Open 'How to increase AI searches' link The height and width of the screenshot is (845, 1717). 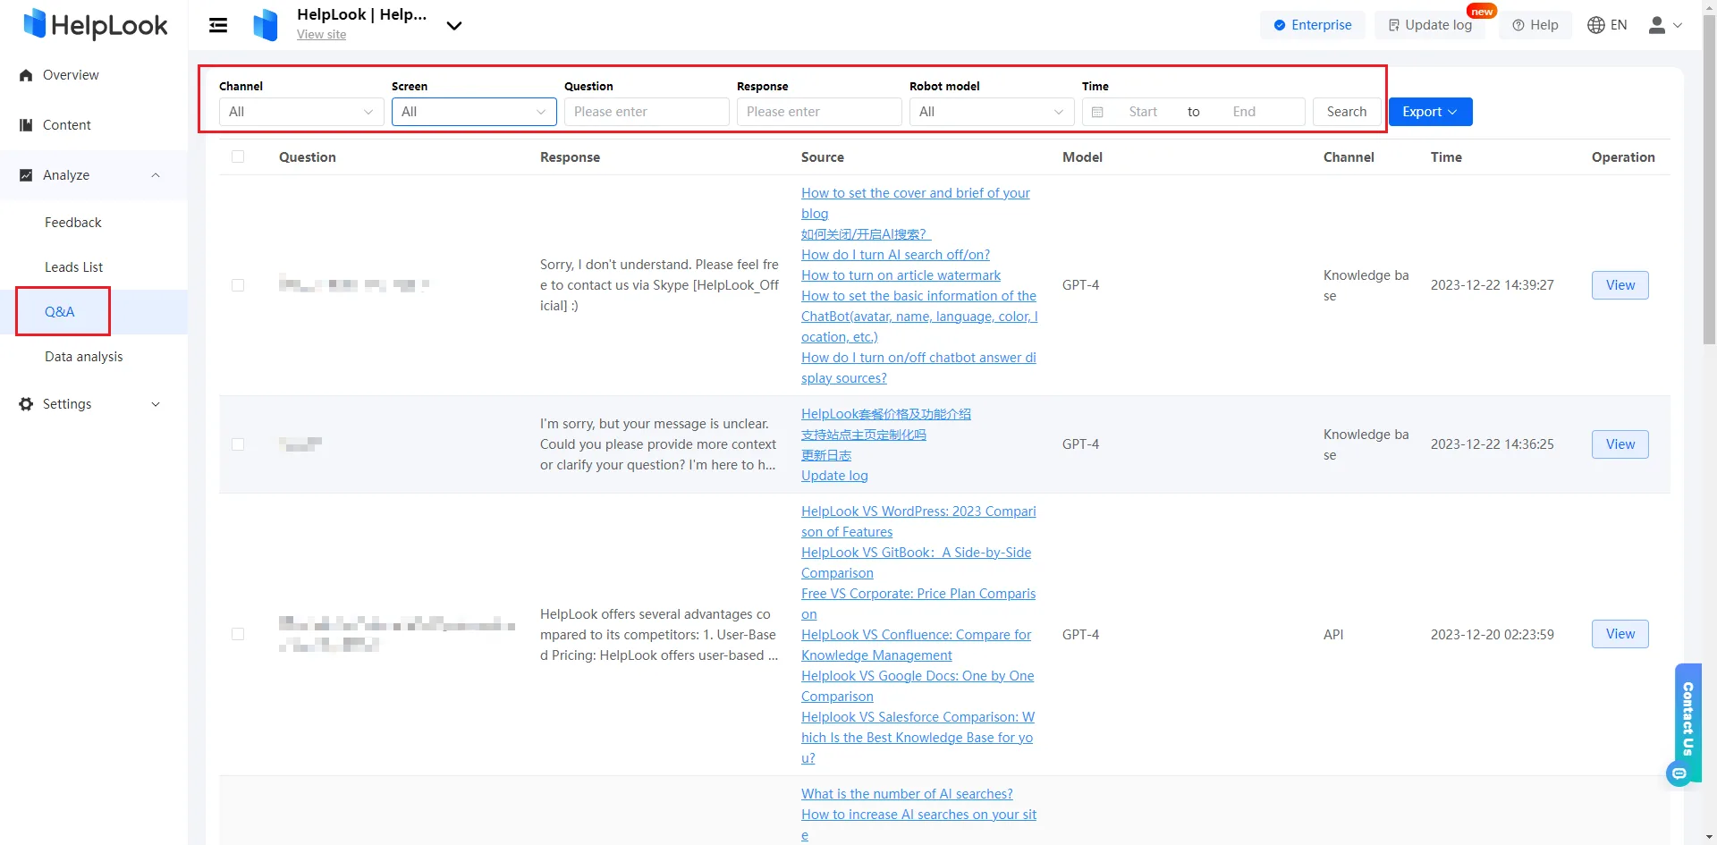tap(918, 824)
